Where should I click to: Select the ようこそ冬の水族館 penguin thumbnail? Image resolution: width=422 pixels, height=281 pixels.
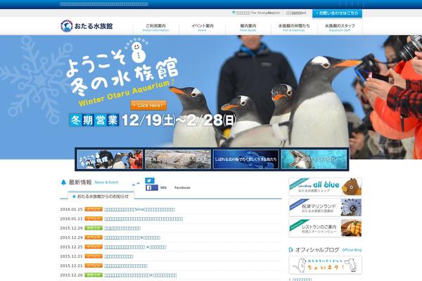110,159
